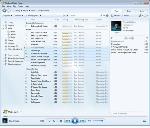150x128 pixels.
Task: Adjust the volume slider
Action: (x=98, y=121)
